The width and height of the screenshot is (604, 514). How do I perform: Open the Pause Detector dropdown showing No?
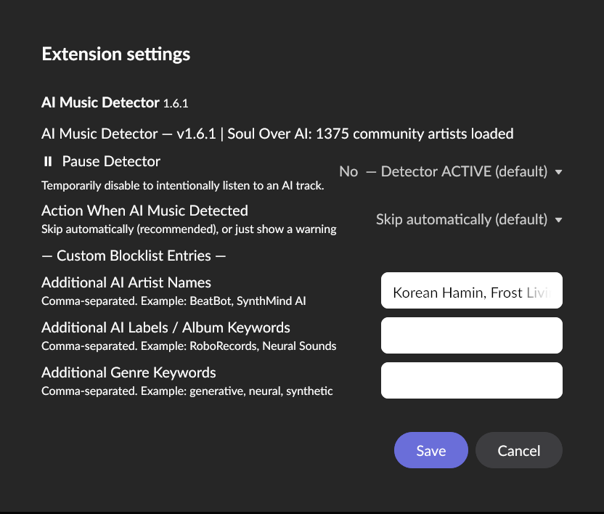[x=450, y=172]
